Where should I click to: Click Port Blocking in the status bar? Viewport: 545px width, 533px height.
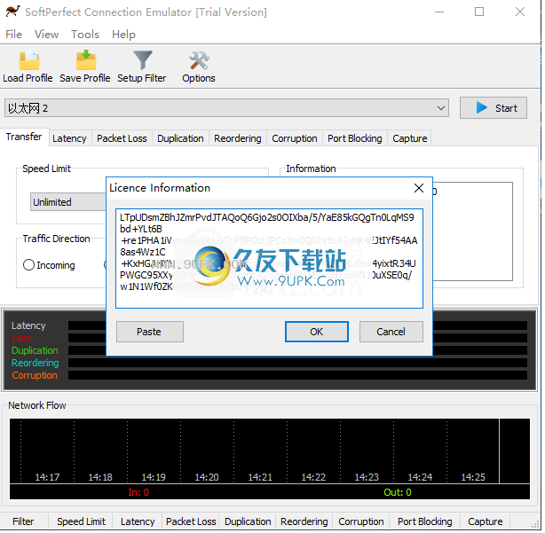click(425, 521)
